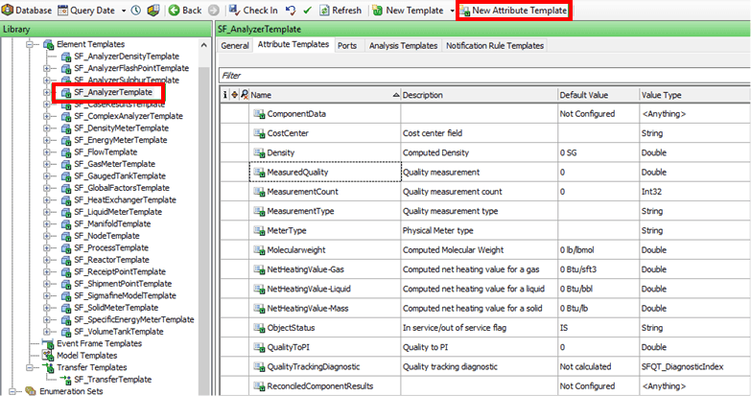Select Enumeration Sets in the library
This screenshot has width=751, height=396.
(71, 391)
